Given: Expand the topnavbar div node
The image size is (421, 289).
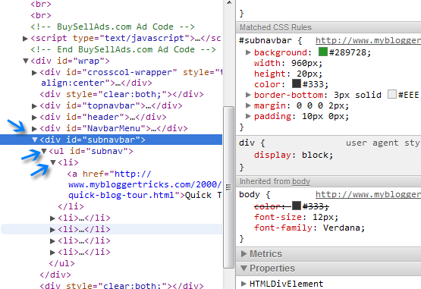Looking at the screenshot, I should [x=34, y=106].
